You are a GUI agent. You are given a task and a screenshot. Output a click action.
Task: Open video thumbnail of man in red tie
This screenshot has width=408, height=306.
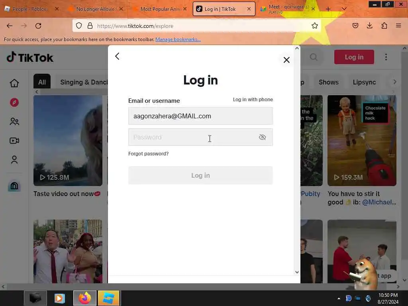click(x=68, y=251)
